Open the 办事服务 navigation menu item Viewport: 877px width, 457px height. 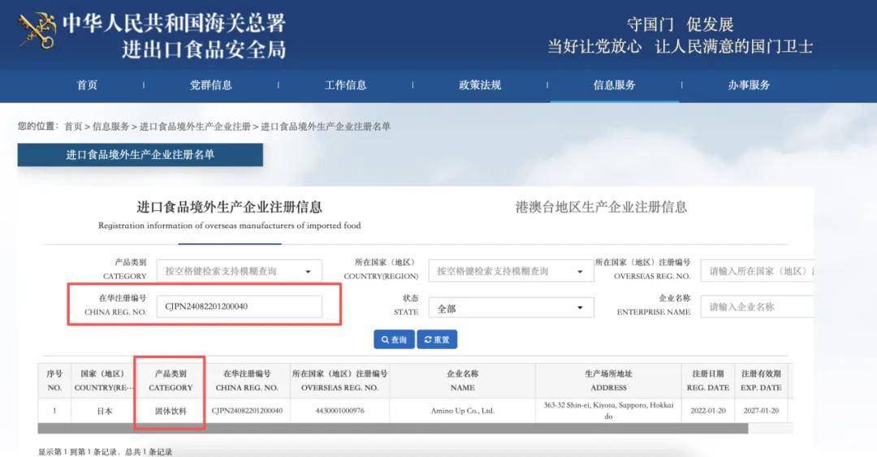(749, 85)
